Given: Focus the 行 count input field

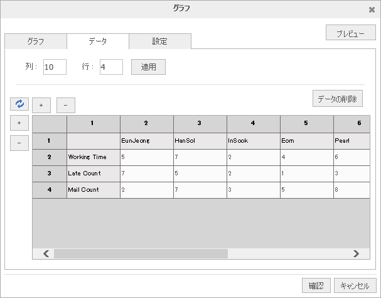Looking at the screenshot, I should point(111,67).
